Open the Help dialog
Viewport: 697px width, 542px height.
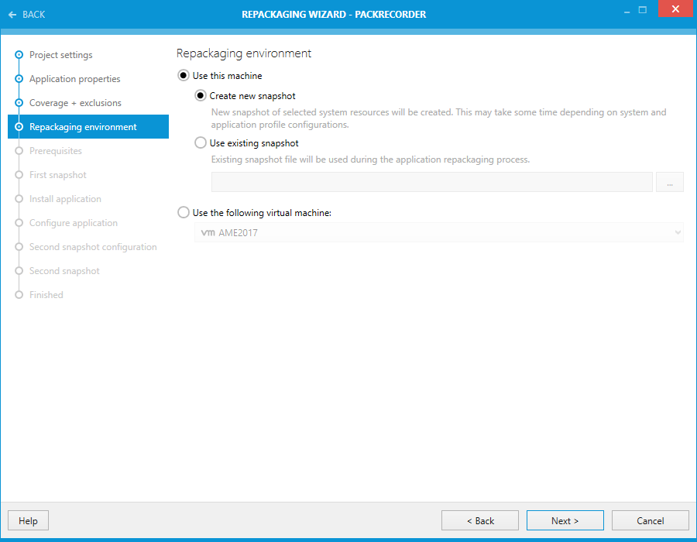point(28,520)
